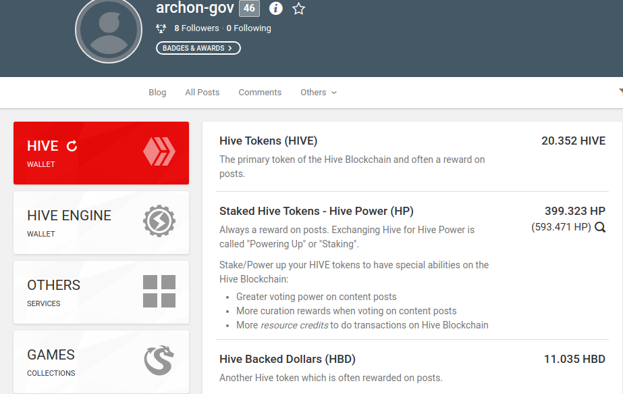Click the reputation badge 46
This screenshot has width=623, height=394.
(249, 8)
